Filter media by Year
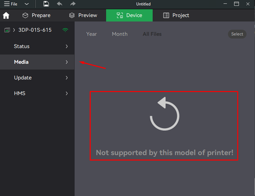255x196 pixels. [91, 34]
